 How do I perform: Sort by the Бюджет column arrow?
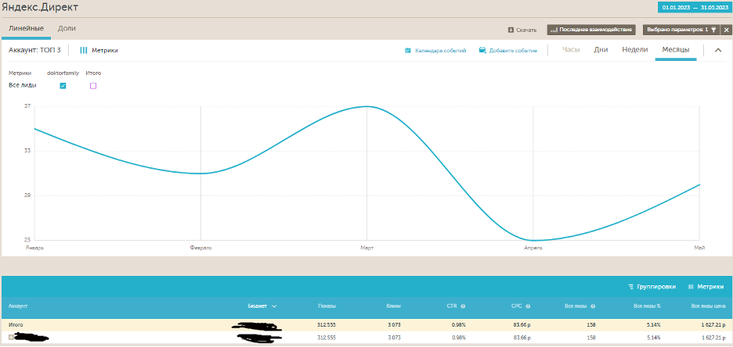pyautogui.click(x=274, y=306)
